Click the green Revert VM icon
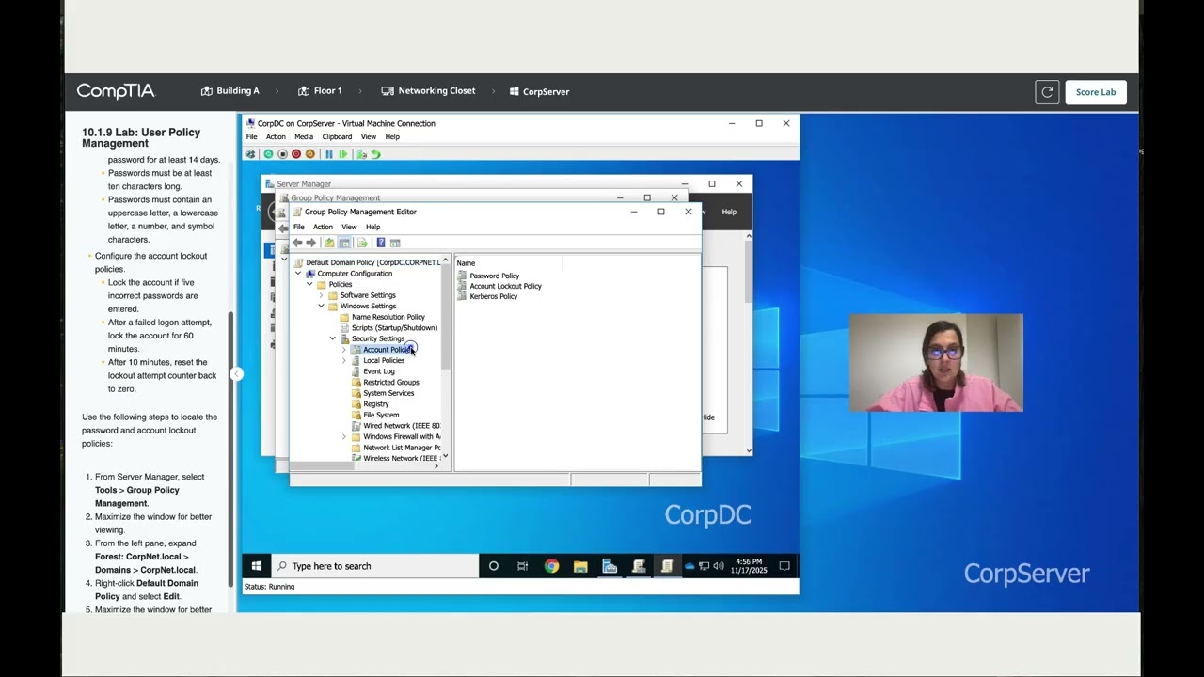 [x=376, y=154]
